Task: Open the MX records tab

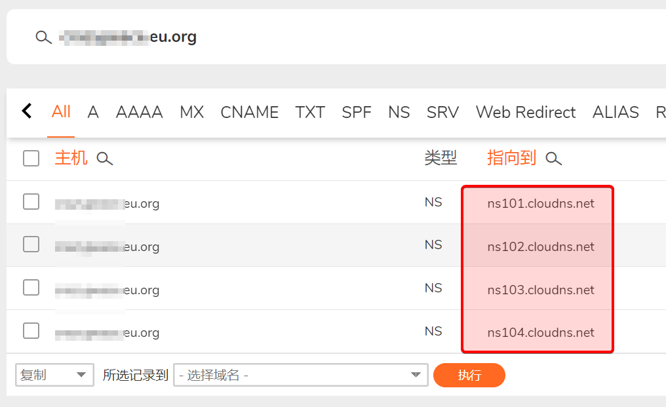Action: [x=191, y=112]
